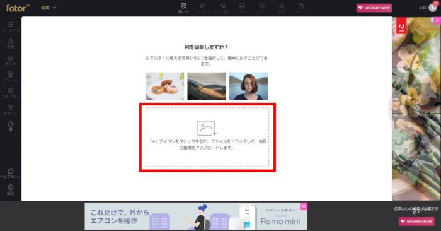
Task: Open the Effects sidebar tool
Action: 11,44
